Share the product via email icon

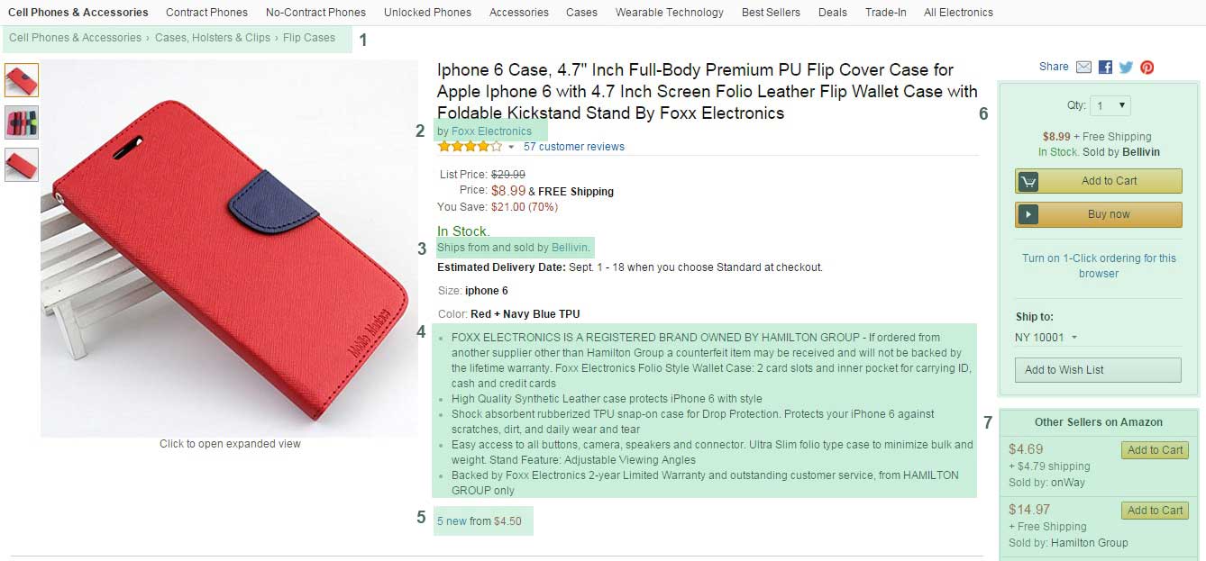[1083, 68]
